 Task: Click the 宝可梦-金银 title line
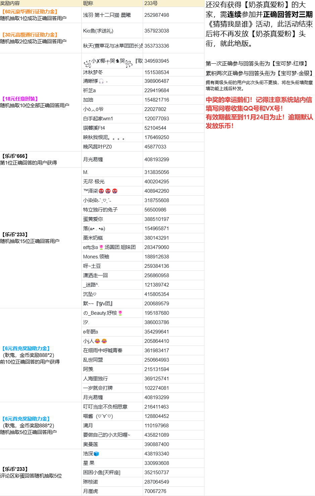259,73
